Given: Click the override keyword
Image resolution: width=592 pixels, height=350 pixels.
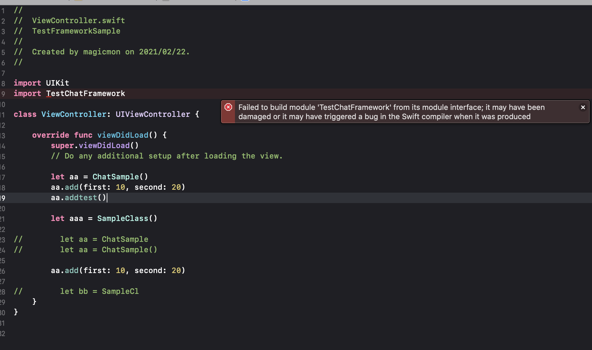Looking at the screenshot, I should click(51, 135).
